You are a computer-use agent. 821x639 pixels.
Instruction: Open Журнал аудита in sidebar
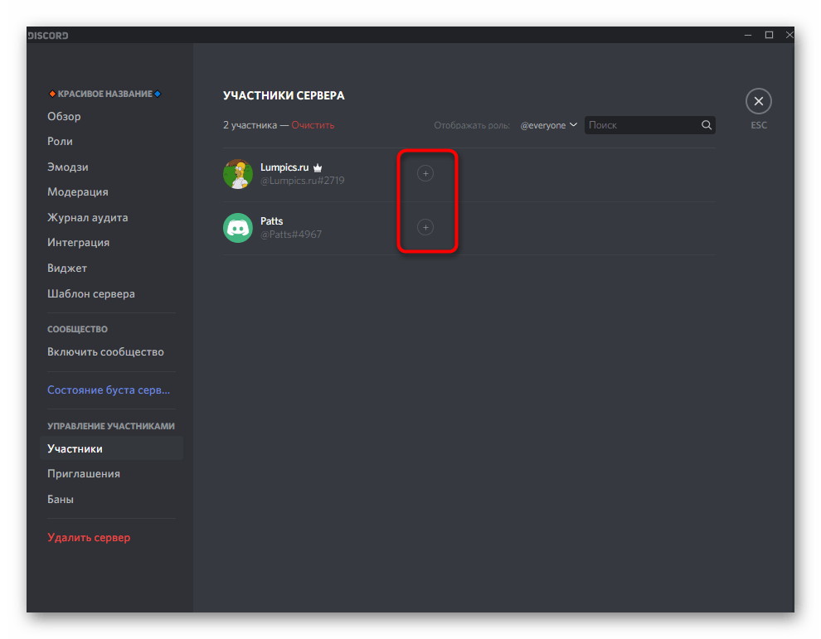coord(88,217)
